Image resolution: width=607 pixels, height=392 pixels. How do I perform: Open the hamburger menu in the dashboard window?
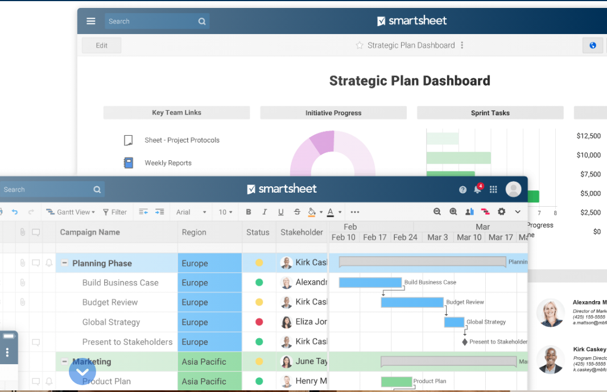click(x=90, y=21)
